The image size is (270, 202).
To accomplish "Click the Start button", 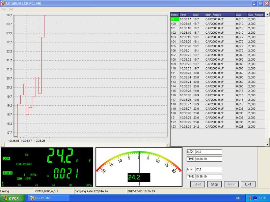I will [197, 184].
